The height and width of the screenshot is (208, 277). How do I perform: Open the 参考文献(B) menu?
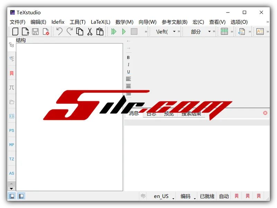[x=175, y=22]
